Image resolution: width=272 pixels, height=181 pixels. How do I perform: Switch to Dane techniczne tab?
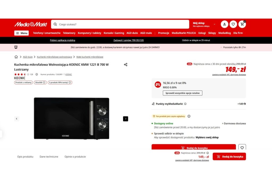49,157
